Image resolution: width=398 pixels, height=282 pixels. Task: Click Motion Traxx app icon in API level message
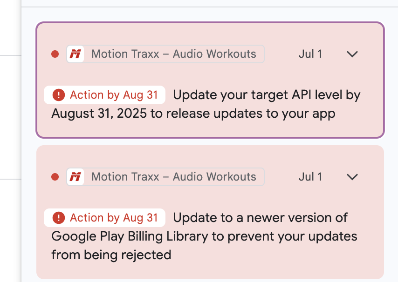click(75, 54)
